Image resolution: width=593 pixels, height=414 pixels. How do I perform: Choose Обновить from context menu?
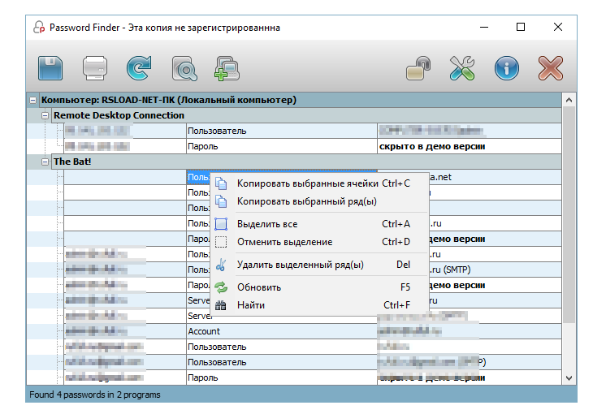click(x=319, y=287)
